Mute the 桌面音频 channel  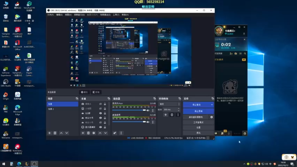pyautogui.click(x=148, y=122)
